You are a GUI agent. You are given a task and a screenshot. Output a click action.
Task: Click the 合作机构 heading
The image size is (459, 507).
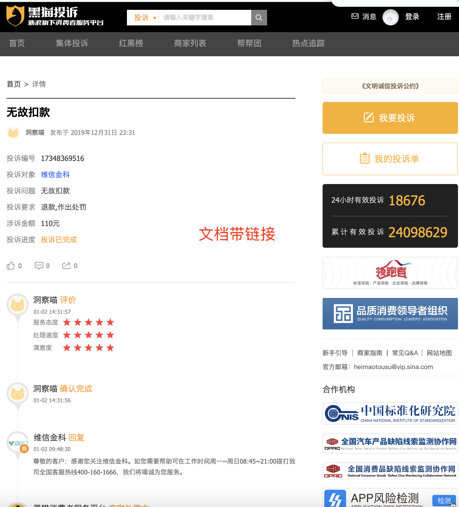click(339, 389)
